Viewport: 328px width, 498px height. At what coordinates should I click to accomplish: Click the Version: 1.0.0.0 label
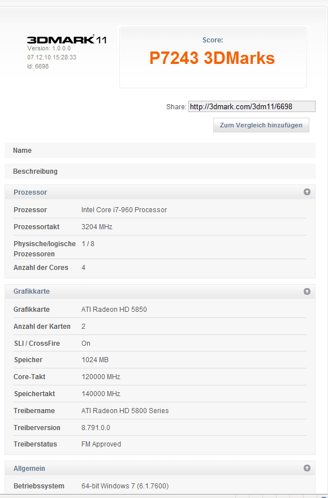pos(49,48)
